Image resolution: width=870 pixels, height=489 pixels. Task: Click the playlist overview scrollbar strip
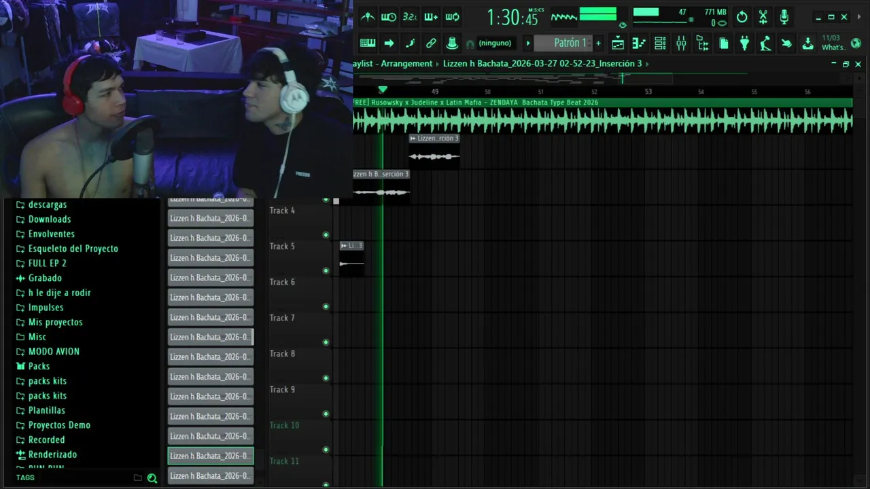tap(602, 79)
